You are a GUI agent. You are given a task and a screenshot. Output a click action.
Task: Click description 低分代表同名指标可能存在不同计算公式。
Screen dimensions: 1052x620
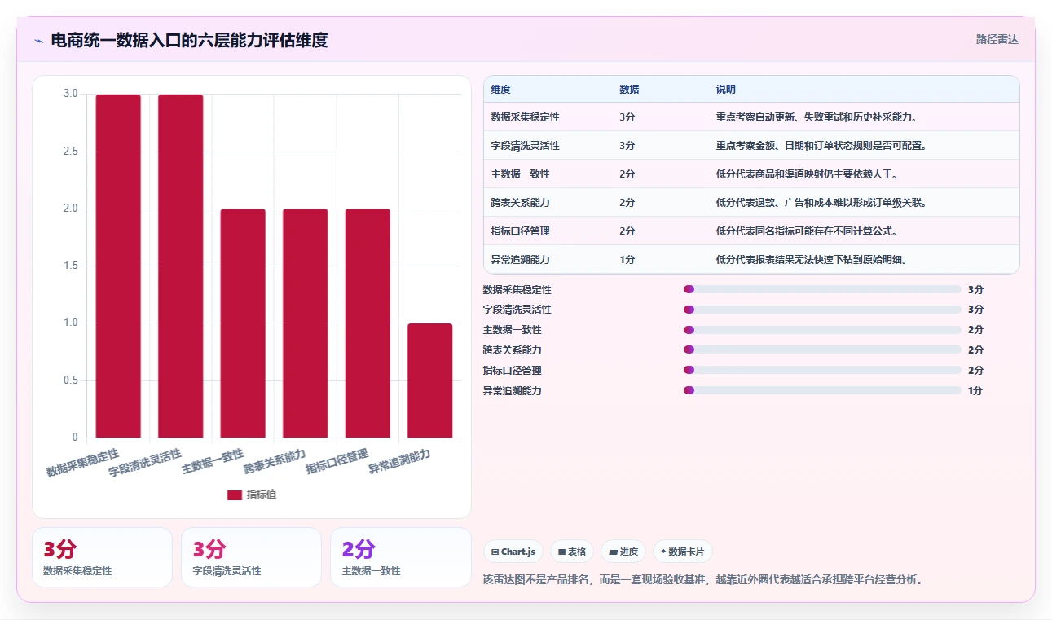pyautogui.click(x=807, y=231)
